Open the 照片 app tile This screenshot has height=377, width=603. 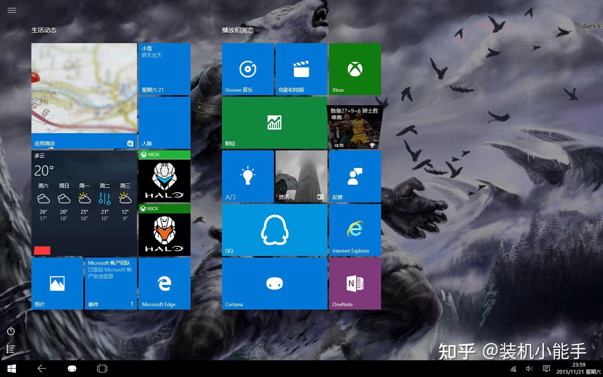[x=57, y=283]
